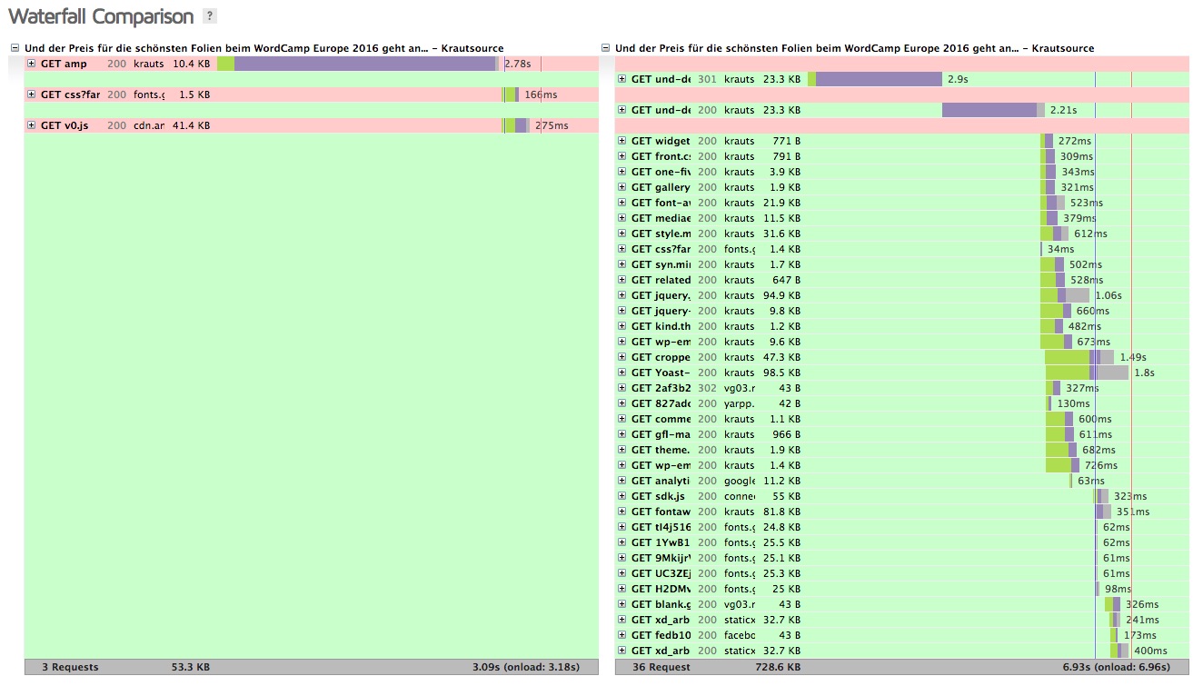Screen dimensions: 1193x686
Task: Click the 1.06s timing bar for GET jquery
Action: tap(1065, 295)
